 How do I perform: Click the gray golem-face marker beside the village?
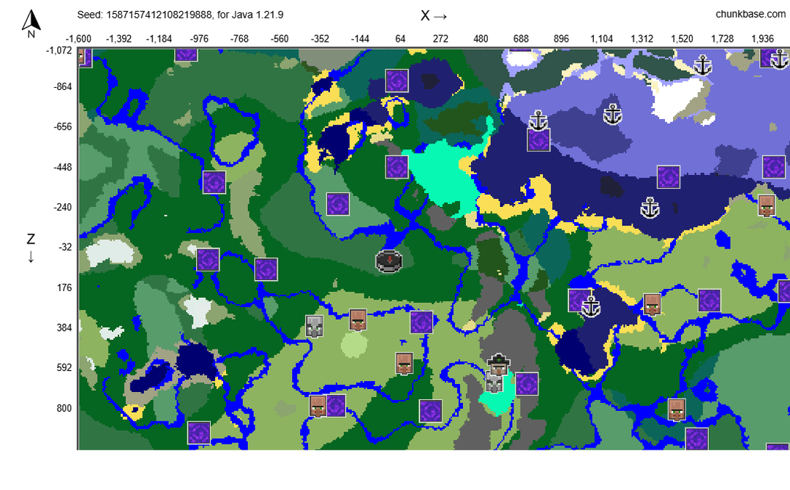(315, 326)
